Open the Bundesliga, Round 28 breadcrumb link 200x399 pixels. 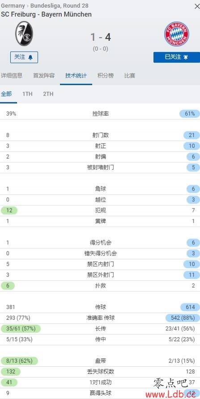60,5
